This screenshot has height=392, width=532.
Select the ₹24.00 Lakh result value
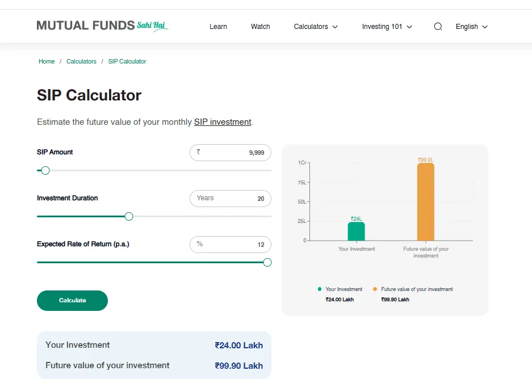pos(238,345)
